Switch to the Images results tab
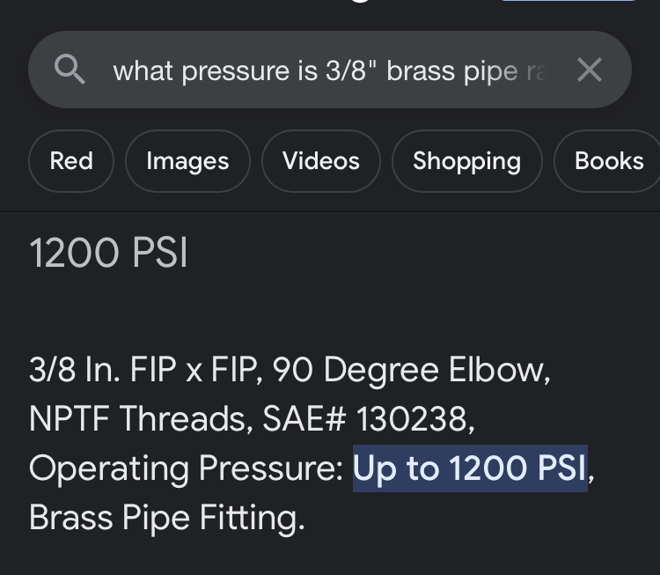Screen dimensions: 660x575 click(187, 161)
